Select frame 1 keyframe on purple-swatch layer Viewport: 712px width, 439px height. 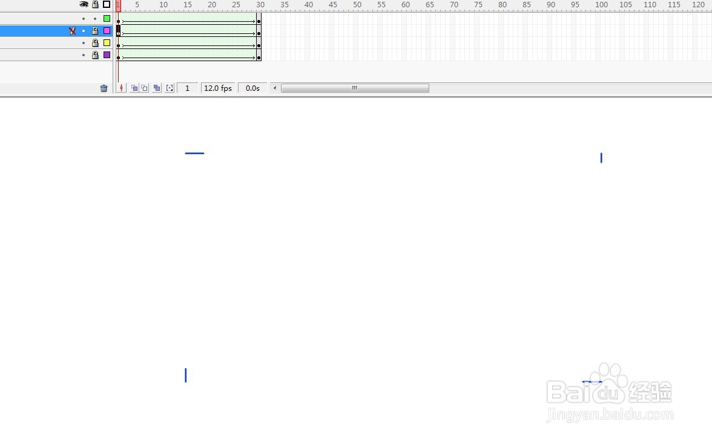119,55
